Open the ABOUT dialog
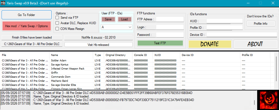279x110 pixels. [255, 44]
